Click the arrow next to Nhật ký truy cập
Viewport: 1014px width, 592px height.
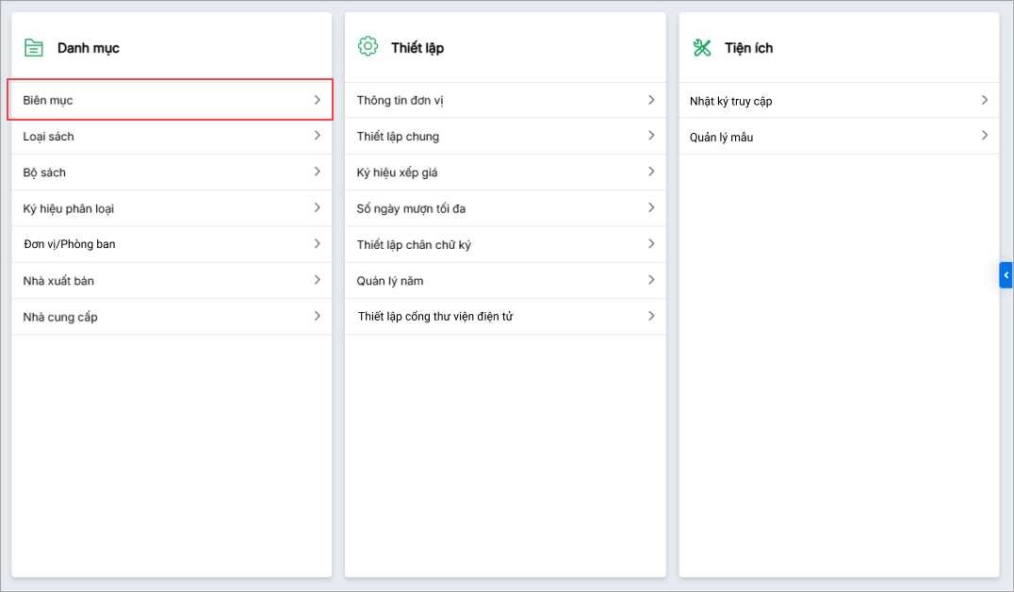tap(984, 100)
